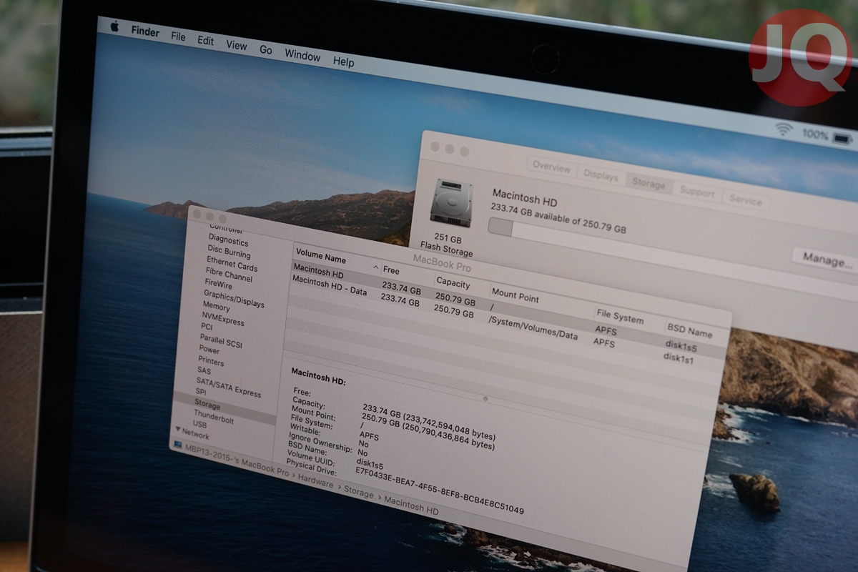Click MBP13-2015's MacBook Pro in path bar

(237, 460)
